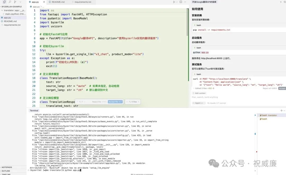Click the editor vertical scrollbar thumb
Screen dimensions: 286x175
[187, 22]
